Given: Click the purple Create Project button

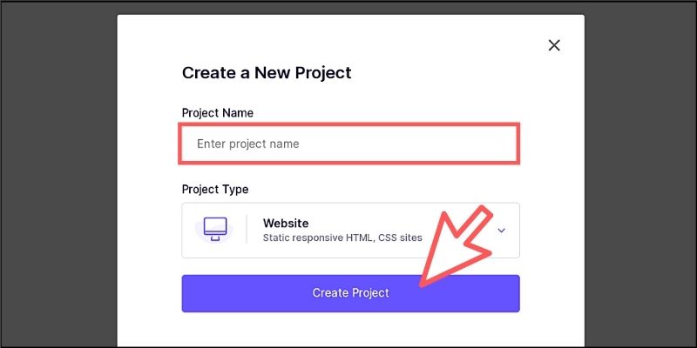Looking at the screenshot, I should [350, 293].
